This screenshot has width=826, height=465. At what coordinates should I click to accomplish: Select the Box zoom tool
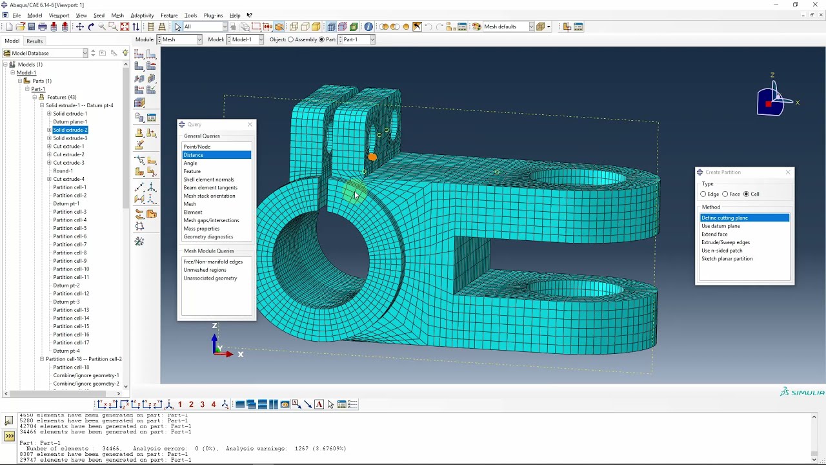coord(113,26)
